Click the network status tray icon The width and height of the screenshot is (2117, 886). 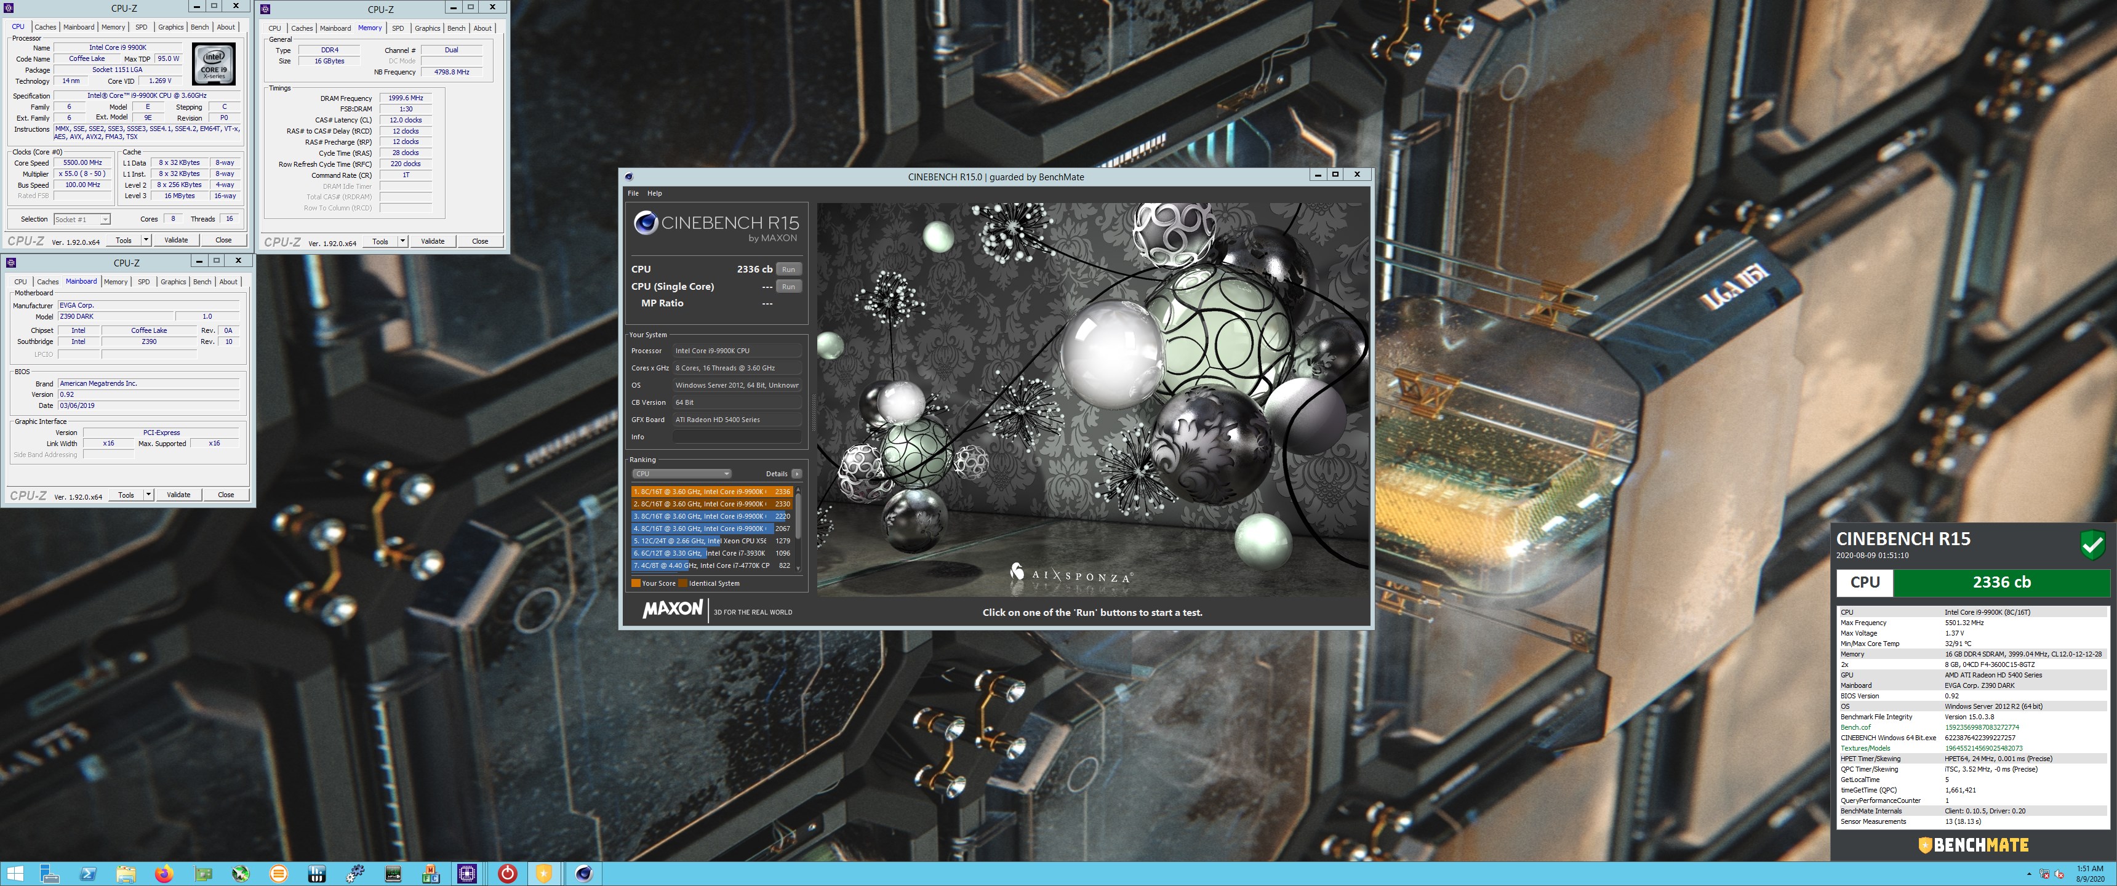(x=2044, y=874)
